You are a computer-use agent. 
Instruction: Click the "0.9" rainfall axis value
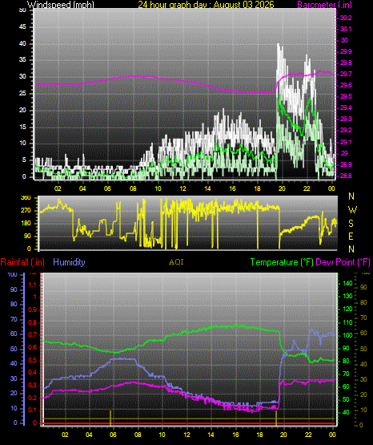(x=33, y=309)
